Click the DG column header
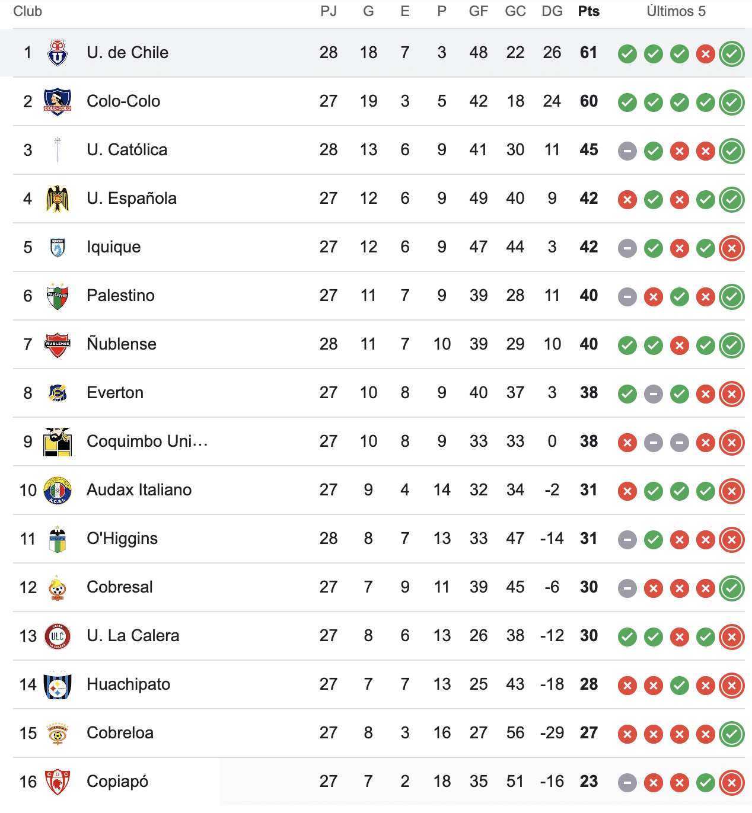 pos(552,11)
